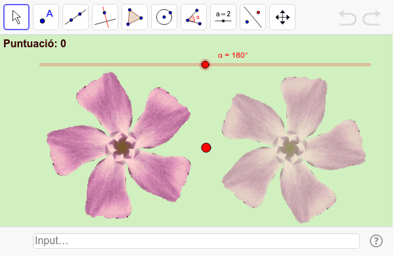Select the Angle measurement tool
394x256 pixels.
click(194, 17)
